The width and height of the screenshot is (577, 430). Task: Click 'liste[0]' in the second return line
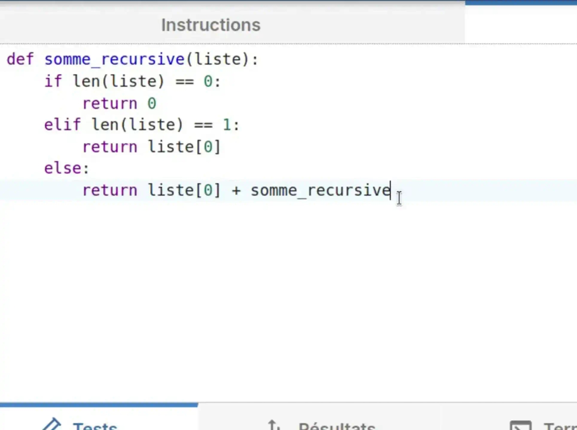pos(184,147)
